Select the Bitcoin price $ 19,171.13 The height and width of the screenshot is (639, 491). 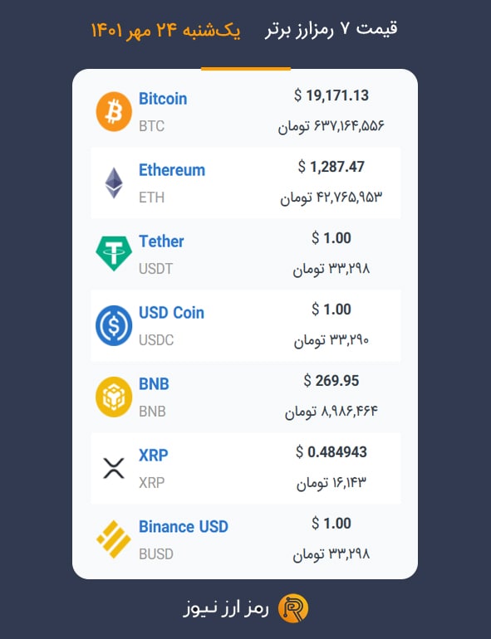331,95
